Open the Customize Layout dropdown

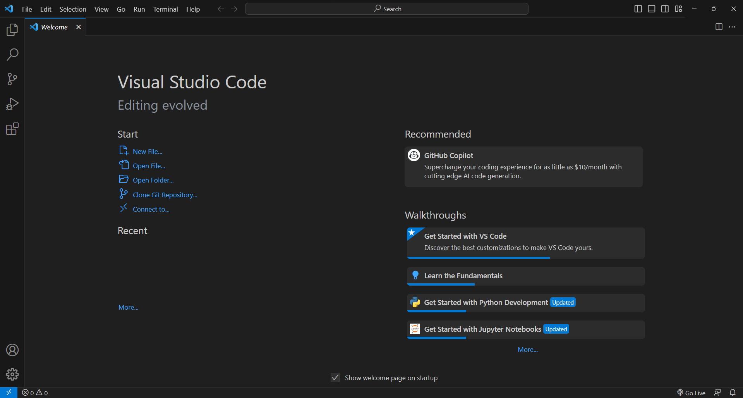678,9
